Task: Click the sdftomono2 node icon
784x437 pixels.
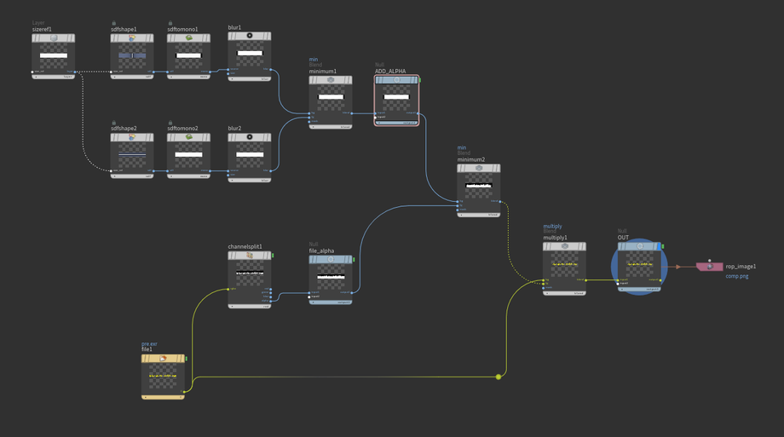Action: pyautogui.click(x=188, y=137)
